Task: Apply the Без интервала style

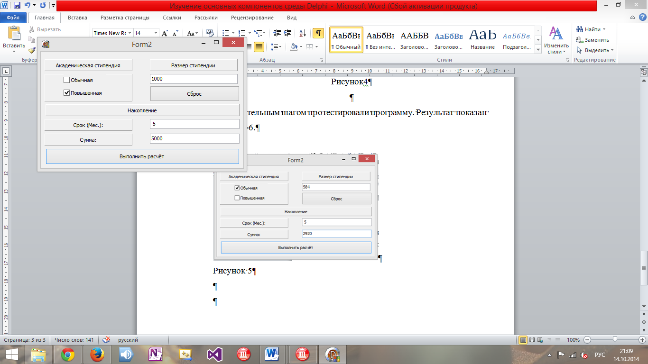Action: pyautogui.click(x=380, y=40)
